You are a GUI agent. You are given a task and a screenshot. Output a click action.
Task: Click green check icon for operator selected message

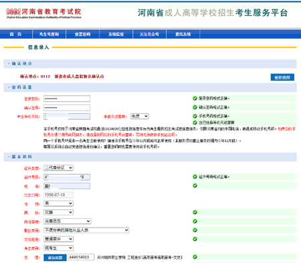click(x=195, y=122)
